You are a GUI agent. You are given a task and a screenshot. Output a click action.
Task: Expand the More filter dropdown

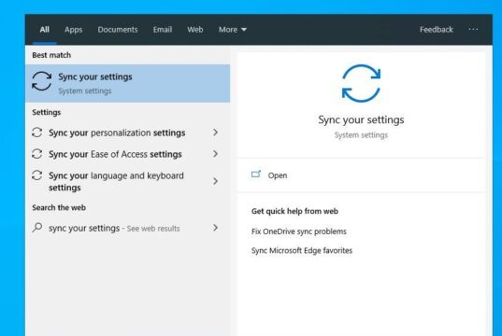point(233,30)
